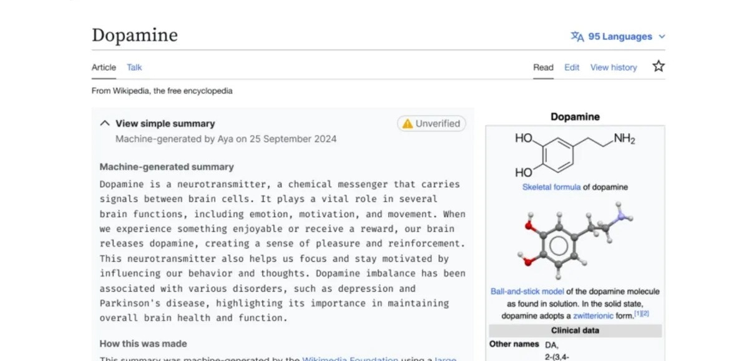Open the 3D ball-and-stick molecule image
The image size is (749, 361).
[x=575, y=240]
